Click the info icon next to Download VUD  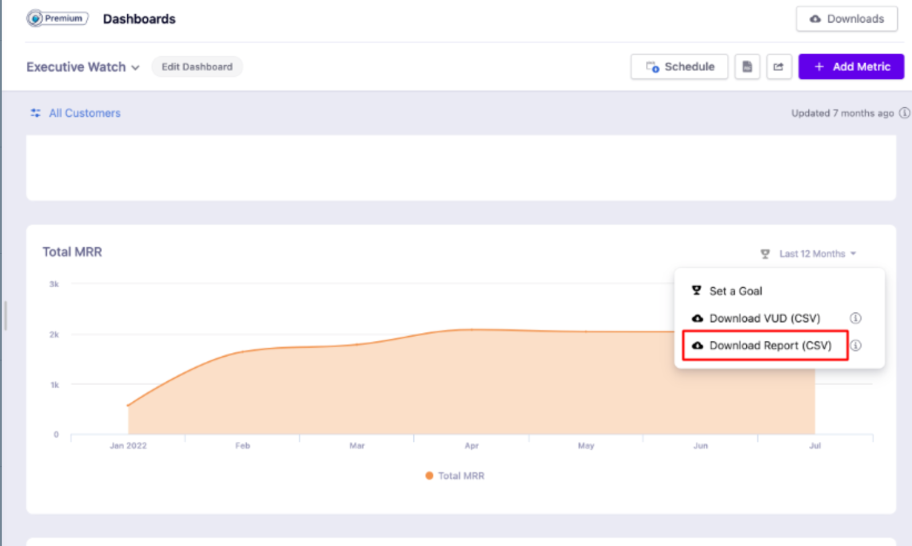point(855,318)
